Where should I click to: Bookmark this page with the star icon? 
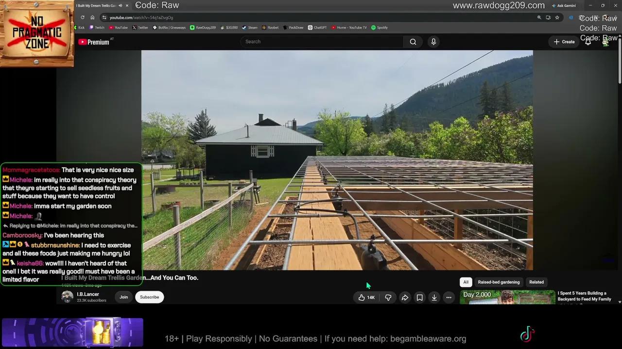[x=557, y=17]
